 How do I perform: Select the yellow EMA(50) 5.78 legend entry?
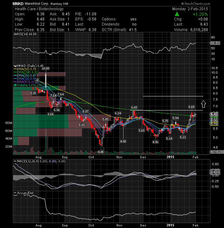25,69
